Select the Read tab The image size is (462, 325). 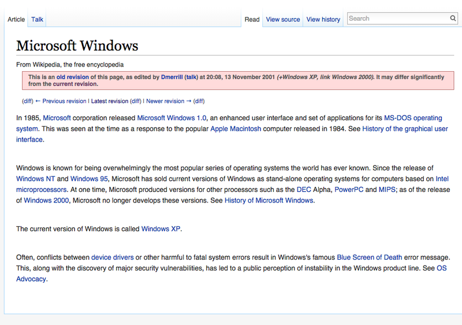coord(252,20)
